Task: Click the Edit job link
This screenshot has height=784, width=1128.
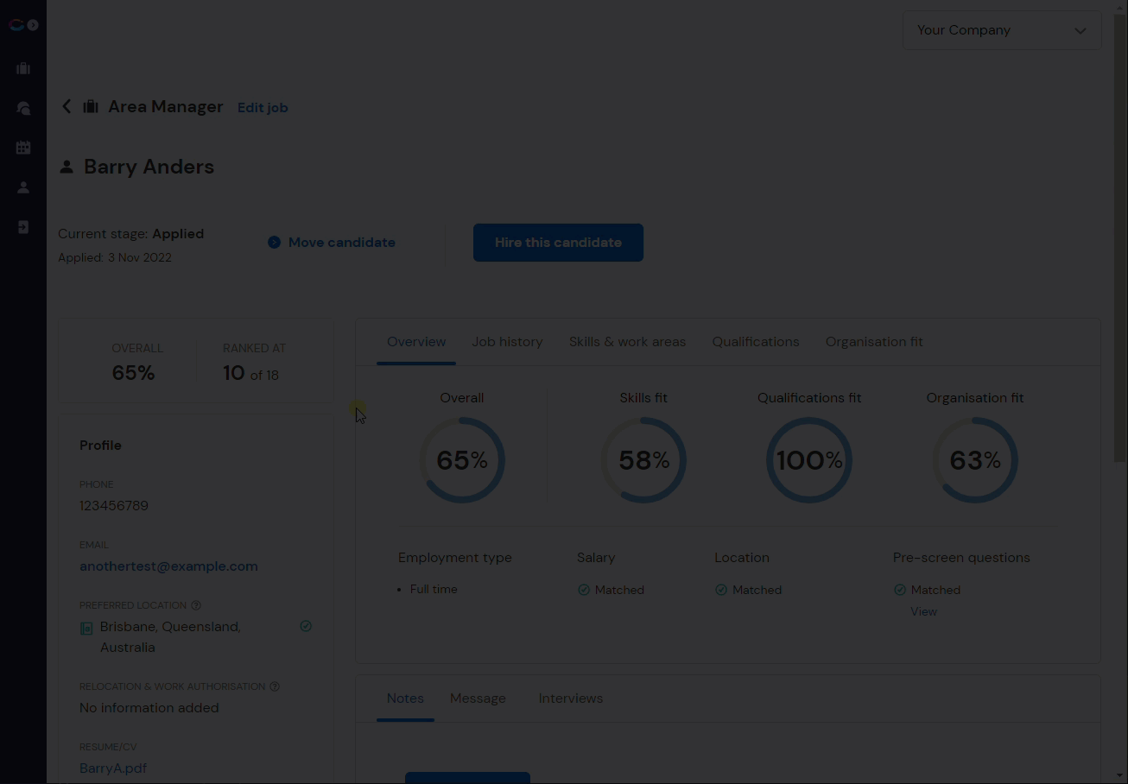Action: click(263, 108)
